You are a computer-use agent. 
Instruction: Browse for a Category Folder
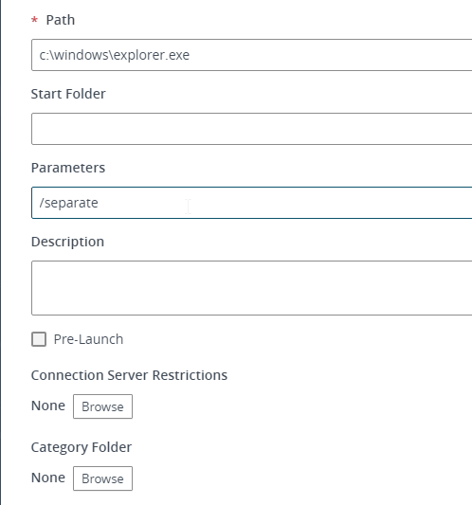tap(102, 478)
